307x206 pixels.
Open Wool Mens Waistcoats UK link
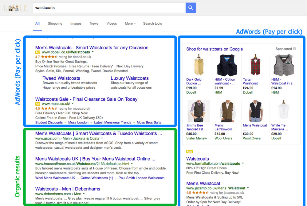(x=55, y=178)
